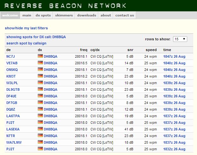This screenshot has height=155, width=197.
Task: Select the 19 dB snr value
Action: (x=129, y=116)
